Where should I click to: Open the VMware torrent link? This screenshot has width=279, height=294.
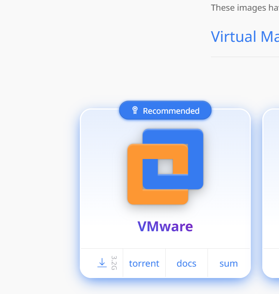(x=144, y=264)
